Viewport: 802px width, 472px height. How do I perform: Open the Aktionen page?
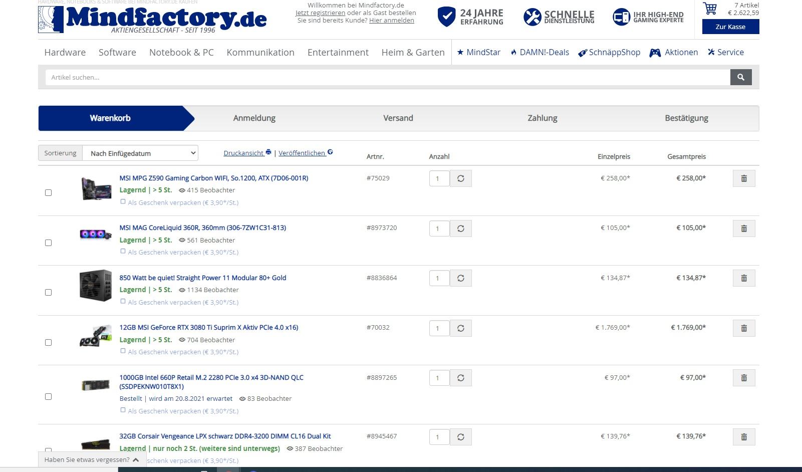(x=674, y=52)
